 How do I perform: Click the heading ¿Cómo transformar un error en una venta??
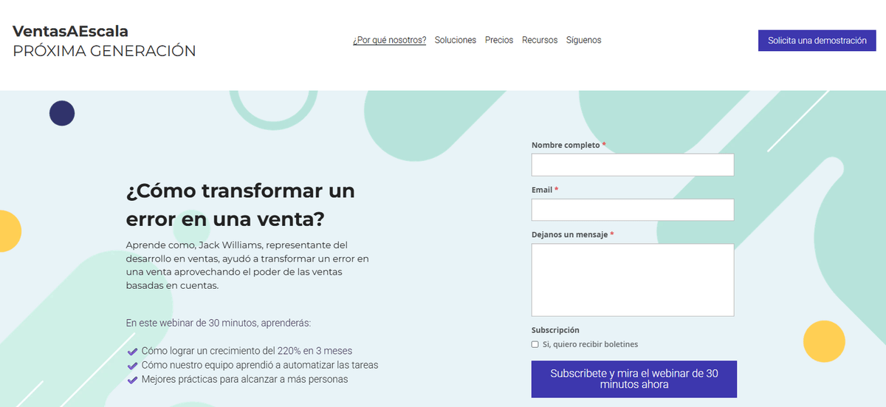pos(241,205)
